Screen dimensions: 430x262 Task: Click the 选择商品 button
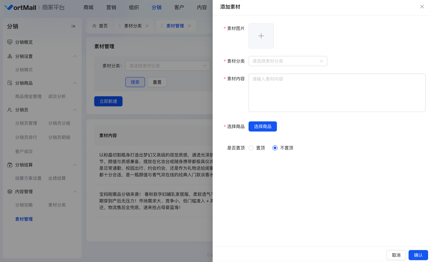click(x=263, y=126)
